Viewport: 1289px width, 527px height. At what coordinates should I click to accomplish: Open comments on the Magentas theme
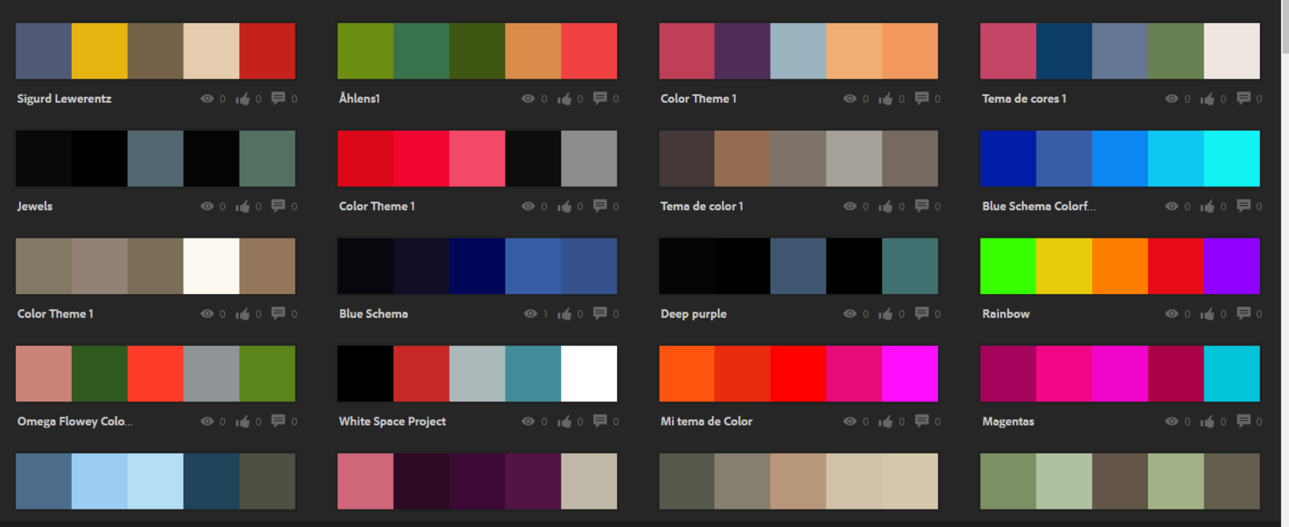pos(1243,421)
